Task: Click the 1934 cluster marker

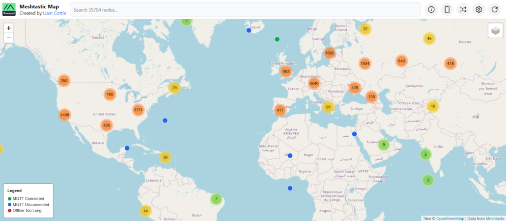Action: point(365,64)
